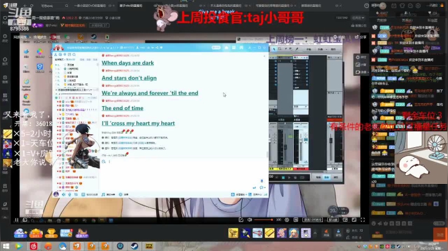This screenshot has height=251, width=448.
Task: Open the chat bubble dropdown in YY input area
Action: (x=262, y=188)
